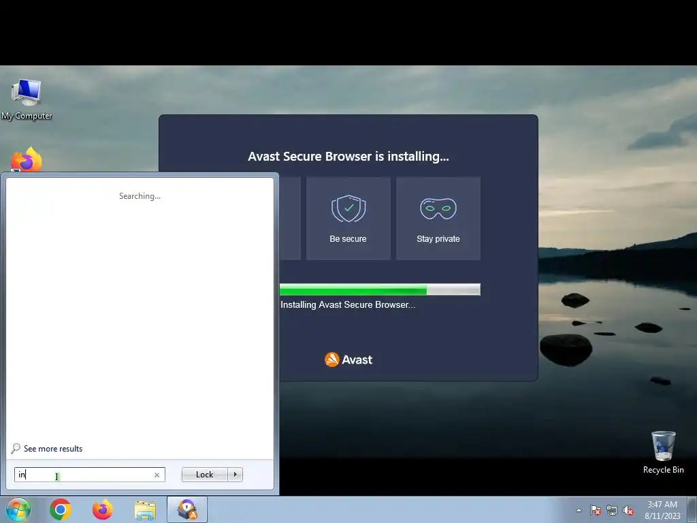Open the network status tray icon

point(612,510)
